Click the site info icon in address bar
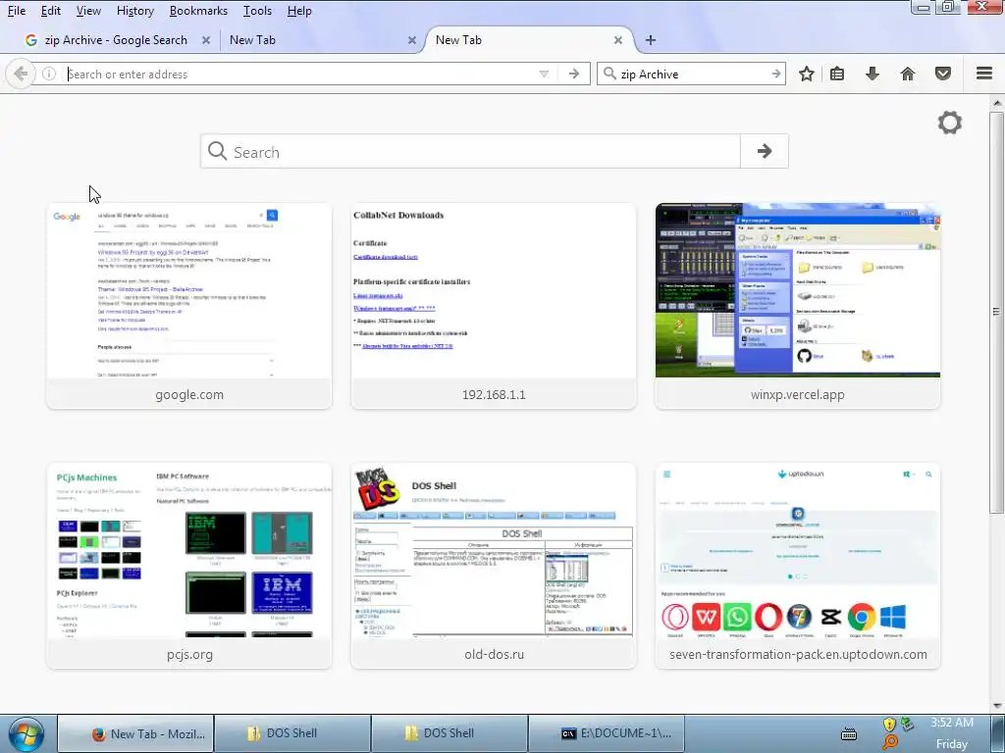The image size is (1005, 753). (x=49, y=74)
